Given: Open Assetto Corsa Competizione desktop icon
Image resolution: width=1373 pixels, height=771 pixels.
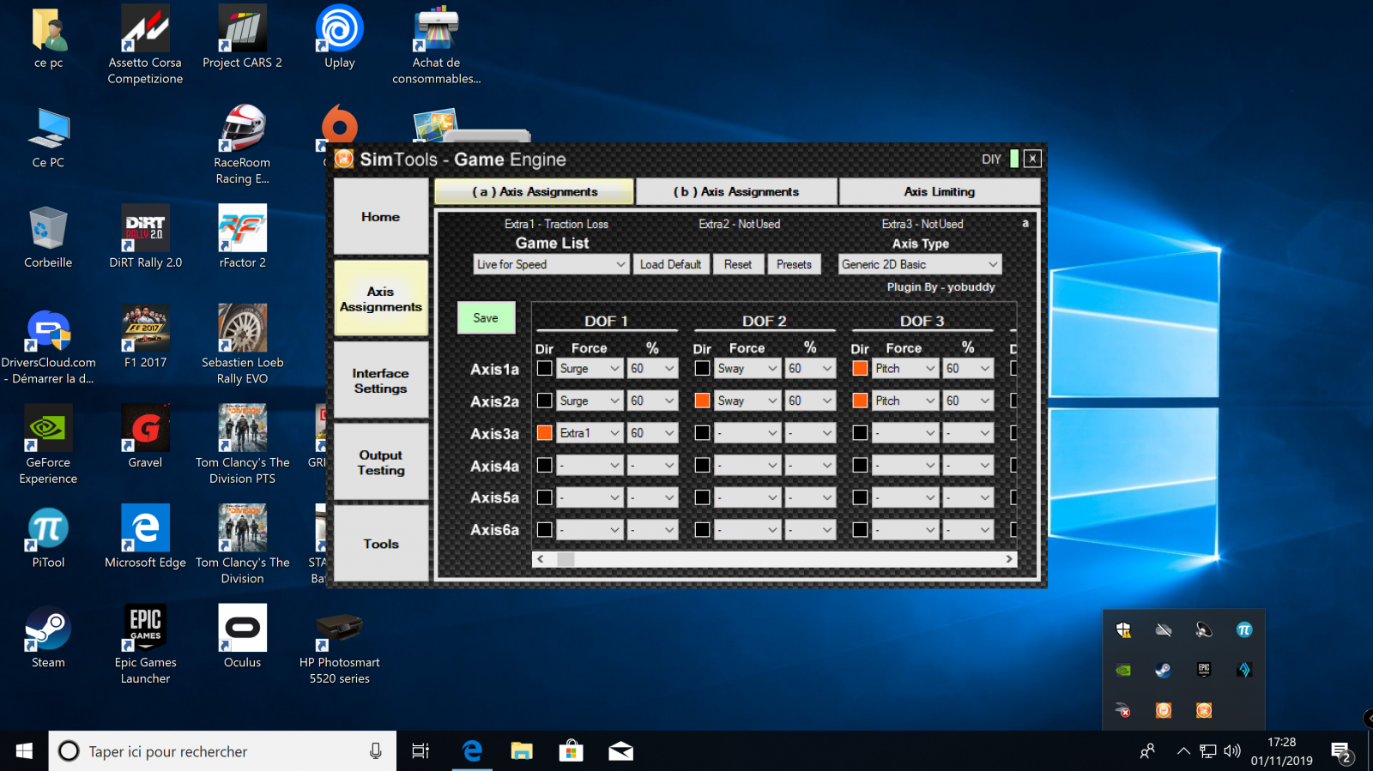Looking at the screenshot, I should point(145,45).
